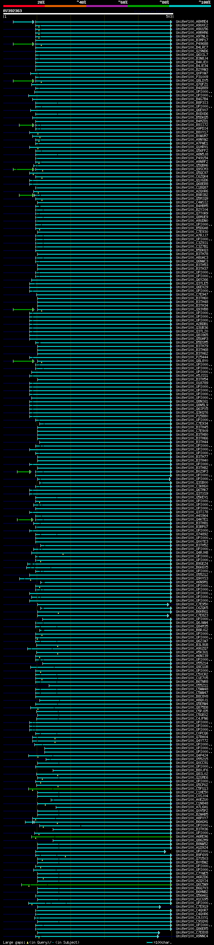Click the green ~80% identity legend segment

(x=148, y=6)
